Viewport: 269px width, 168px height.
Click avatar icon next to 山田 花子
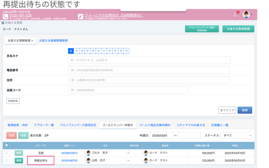coord(89,160)
